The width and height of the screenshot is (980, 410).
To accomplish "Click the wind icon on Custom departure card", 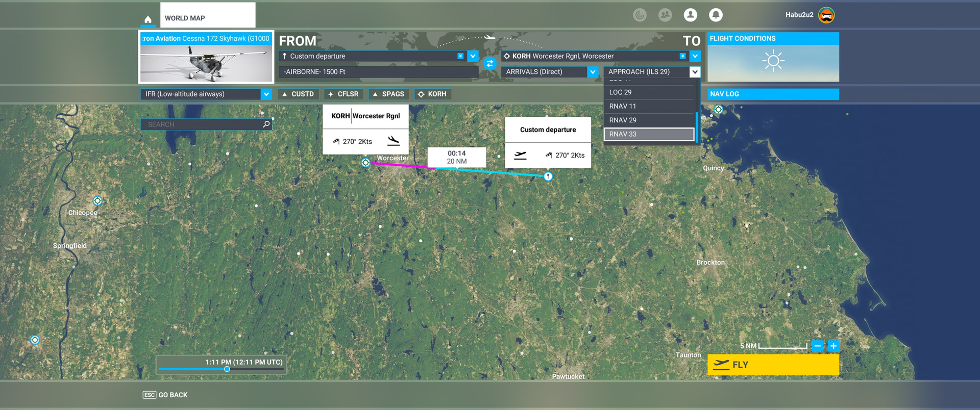I will coord(549,155).
